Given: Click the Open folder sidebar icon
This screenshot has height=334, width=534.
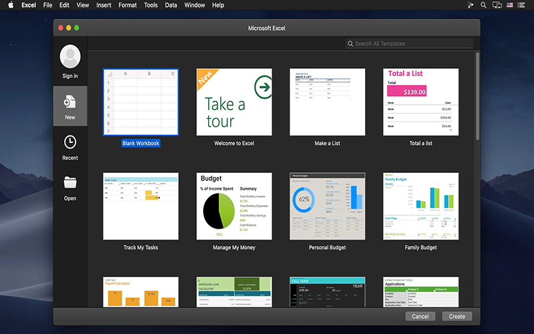Looking at the screenshot, I should [70, 182].
